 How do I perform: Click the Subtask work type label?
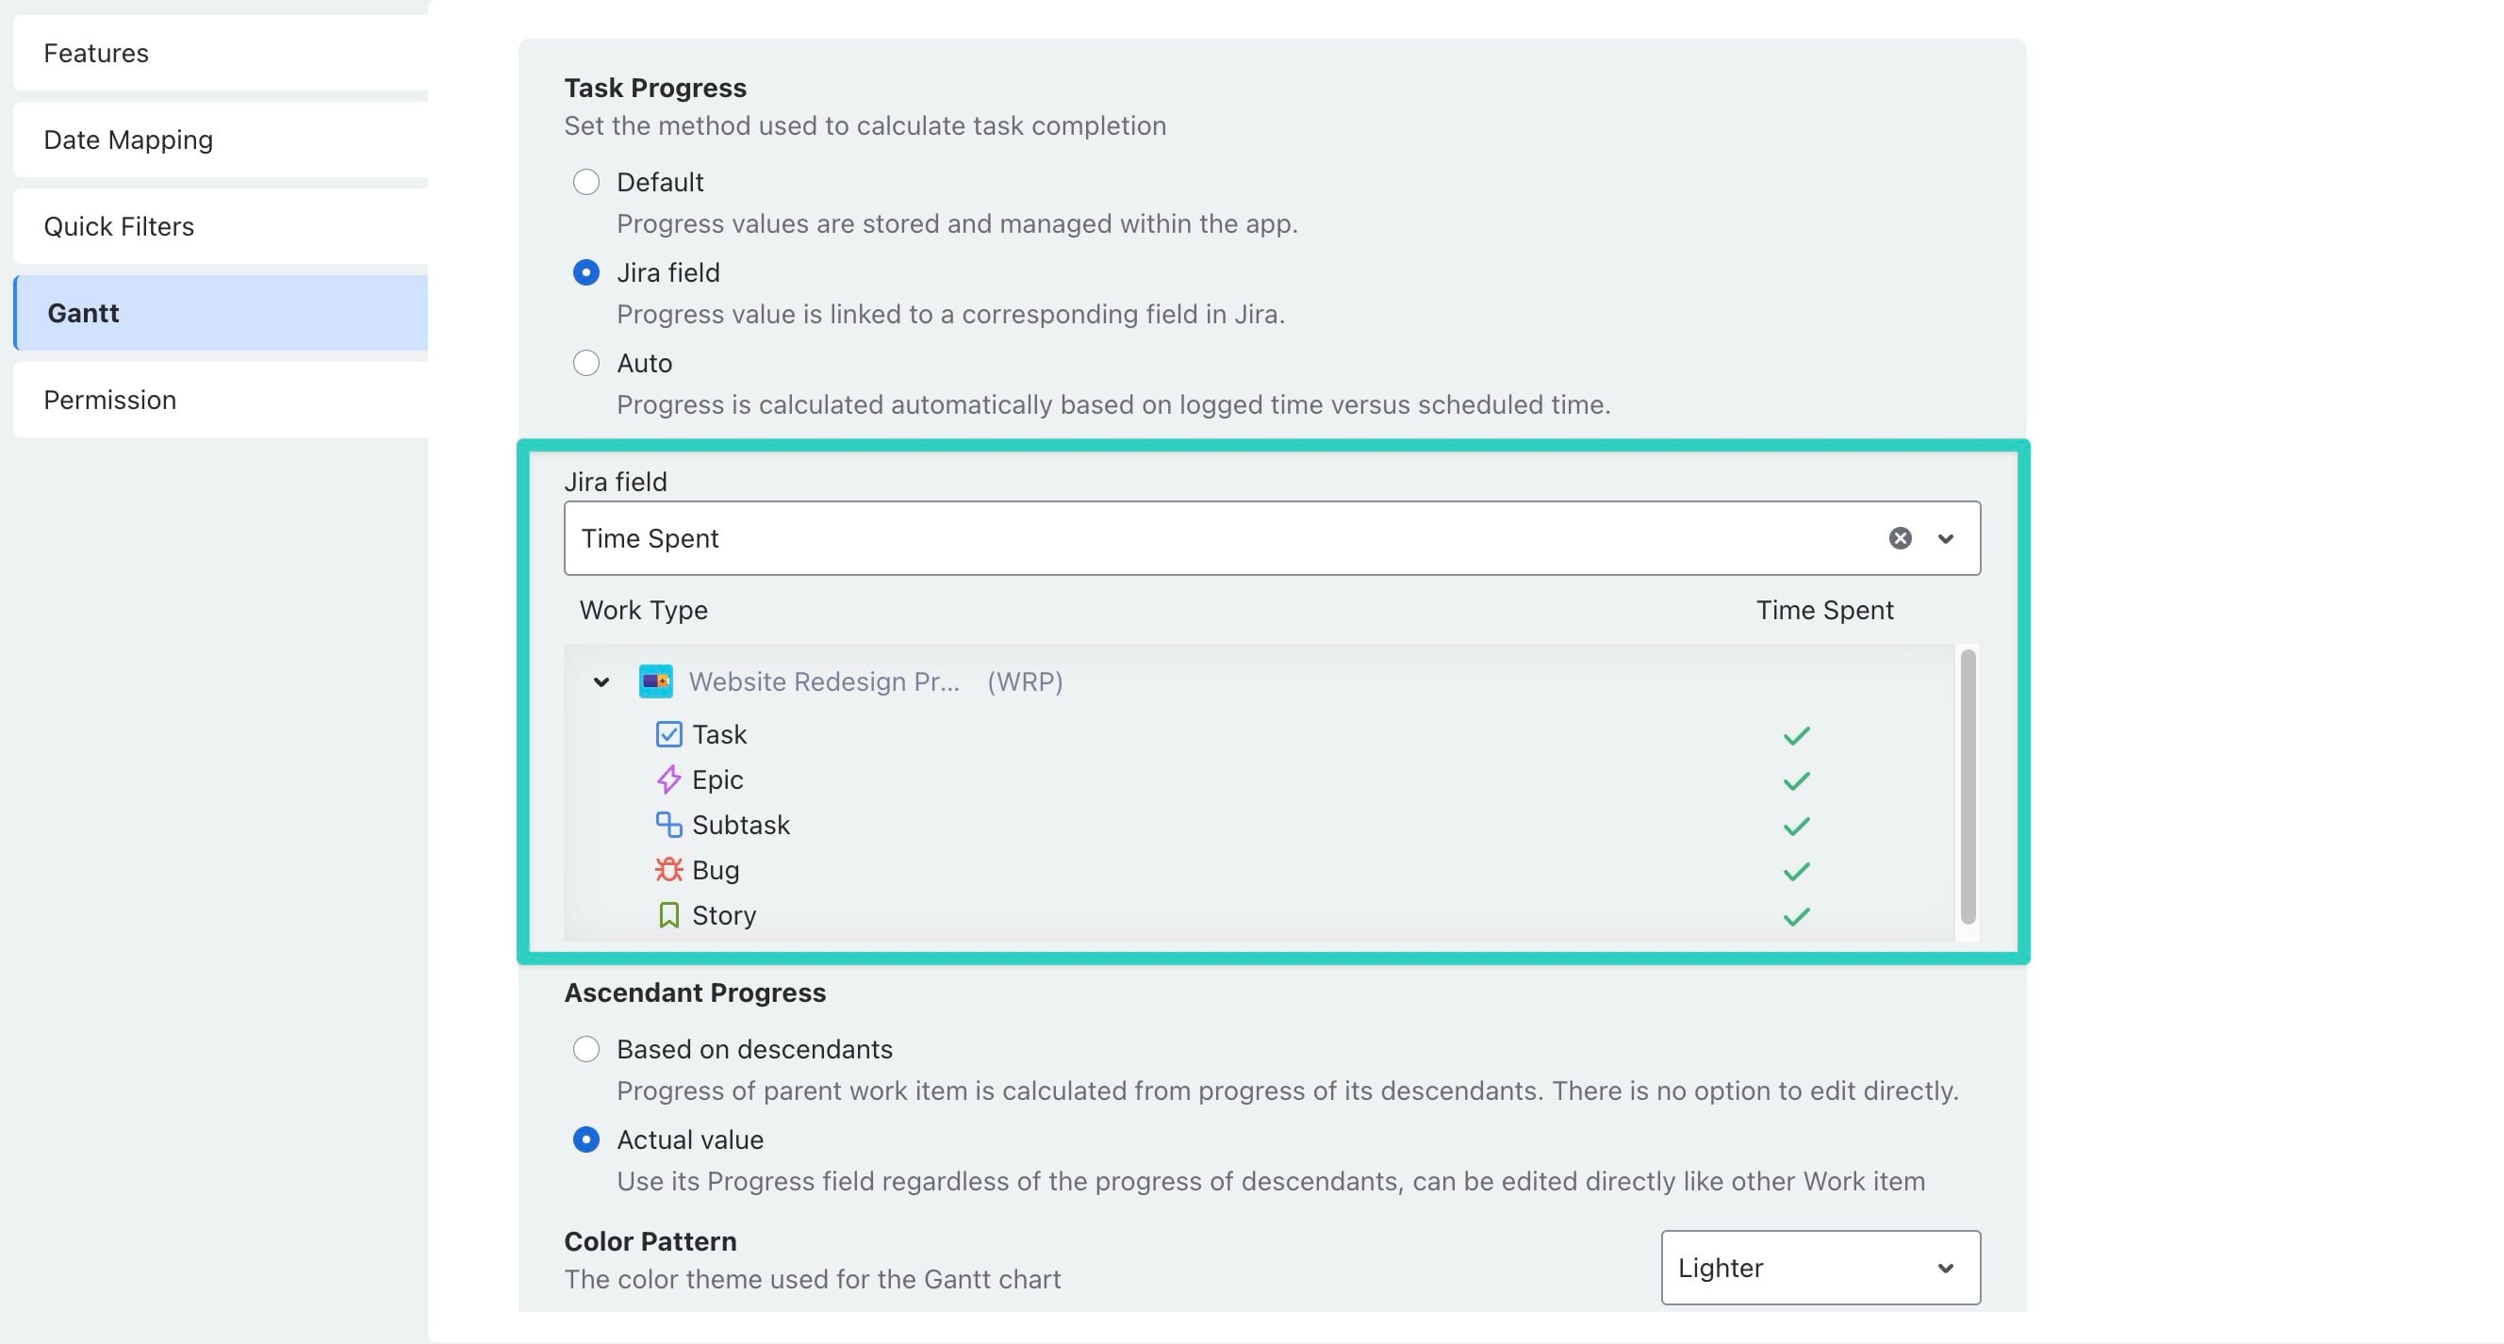coord(741,824)
